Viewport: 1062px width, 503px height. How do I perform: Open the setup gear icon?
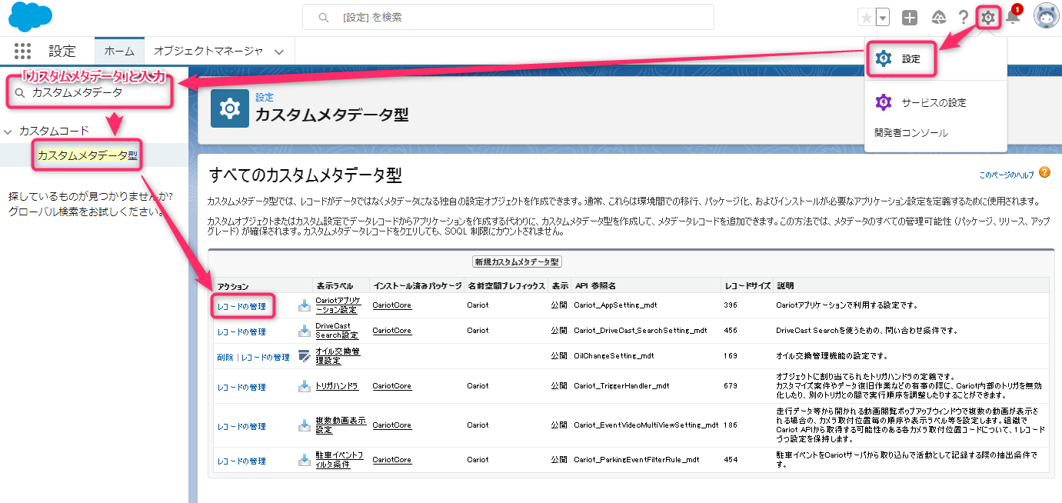[988, 17]
